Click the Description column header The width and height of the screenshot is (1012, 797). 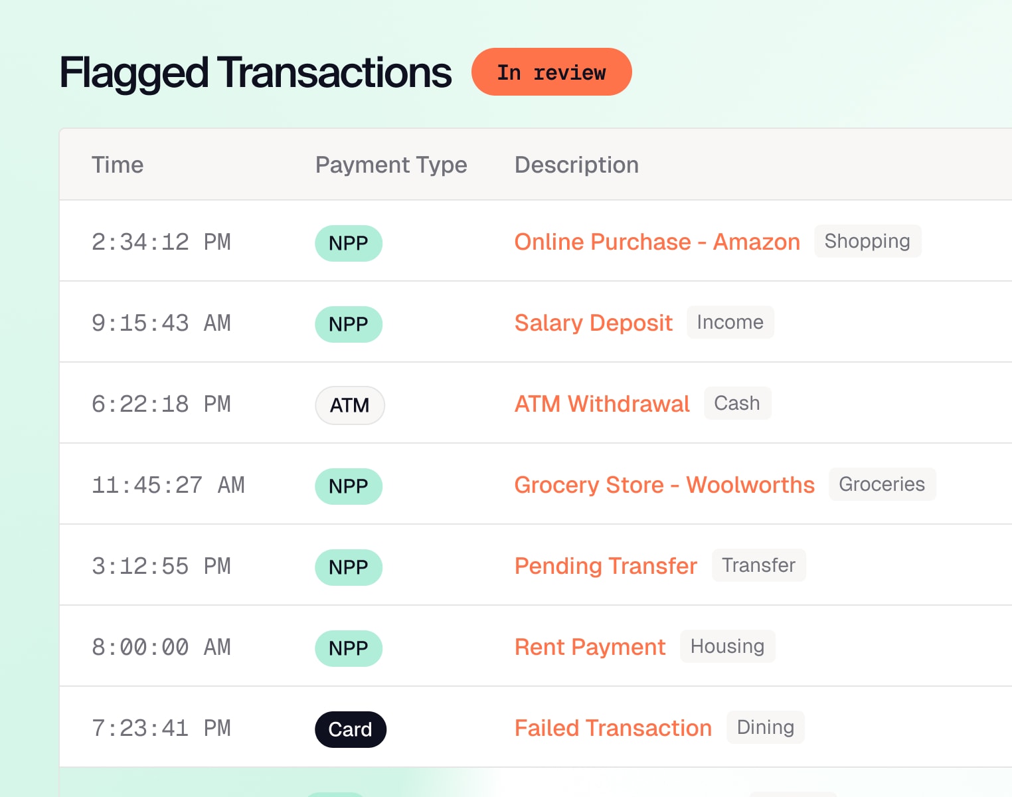pyautogui.click(x=576, y=165)
